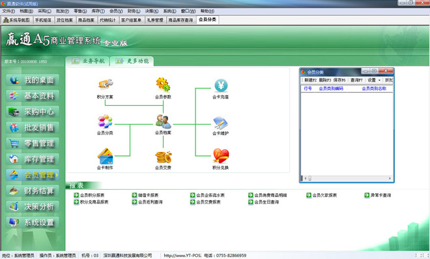The height and width of the screenshot is (259, 430).
Task: Select 会员管理 sidebar section
Action: tap(33, 175)
